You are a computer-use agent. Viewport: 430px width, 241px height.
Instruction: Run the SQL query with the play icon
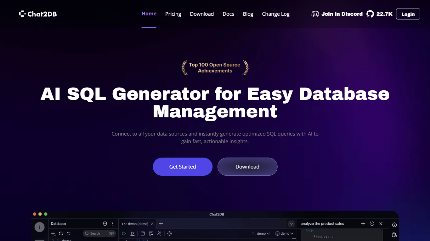[124, 233]
